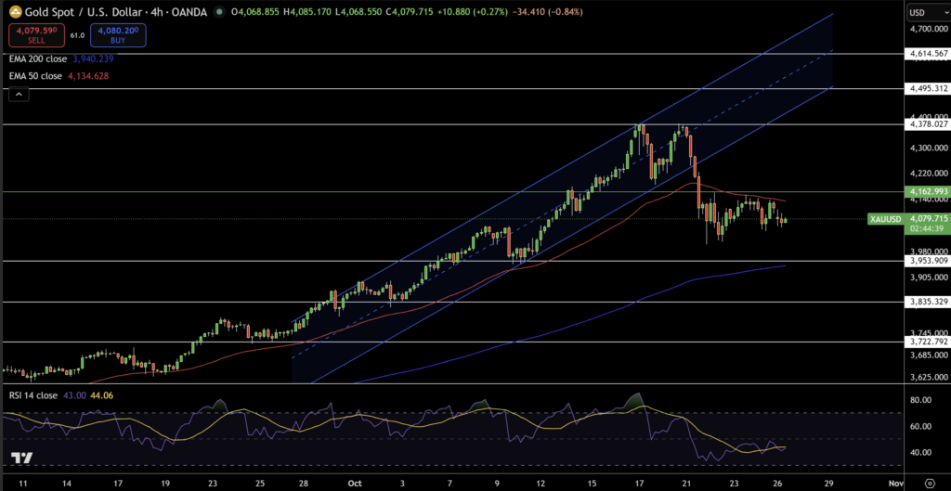Click the 4,378.027 horizontal line price label

(x=929, y=123)
